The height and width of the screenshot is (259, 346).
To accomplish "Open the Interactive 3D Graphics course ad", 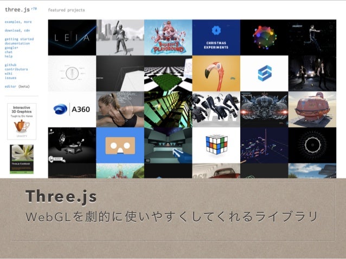I will (22, 122).
